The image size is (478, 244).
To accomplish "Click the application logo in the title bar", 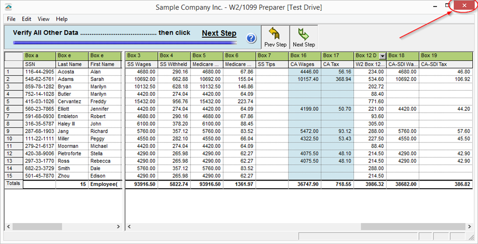I will pos(8,7).
